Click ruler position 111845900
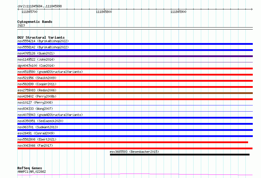Image resolution: width=261 pixels, height=178 pixels. [x=178, y=12]
